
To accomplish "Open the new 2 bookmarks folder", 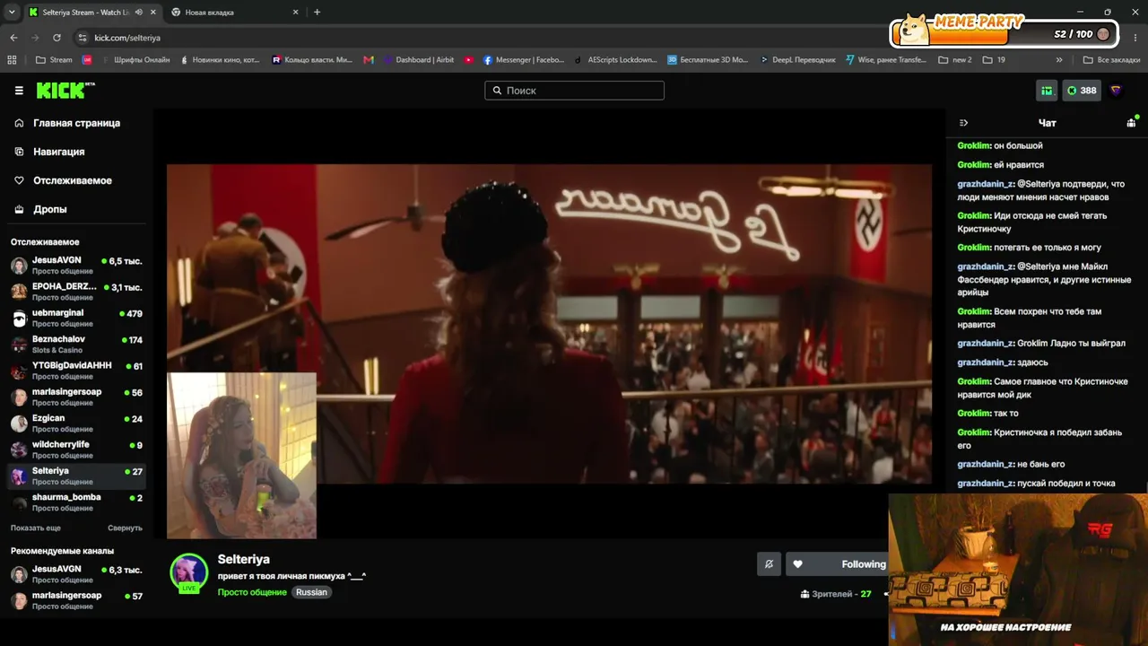I will click(x=955, y=60).
